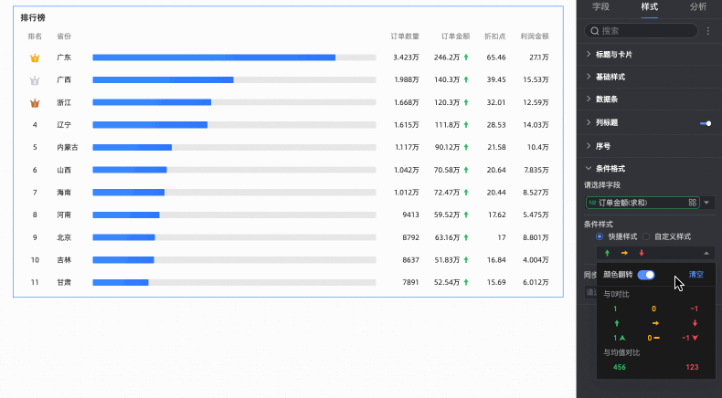
Task: Switch to the 字段 tab
Action: pyautogui.click(x=600, y=6)
